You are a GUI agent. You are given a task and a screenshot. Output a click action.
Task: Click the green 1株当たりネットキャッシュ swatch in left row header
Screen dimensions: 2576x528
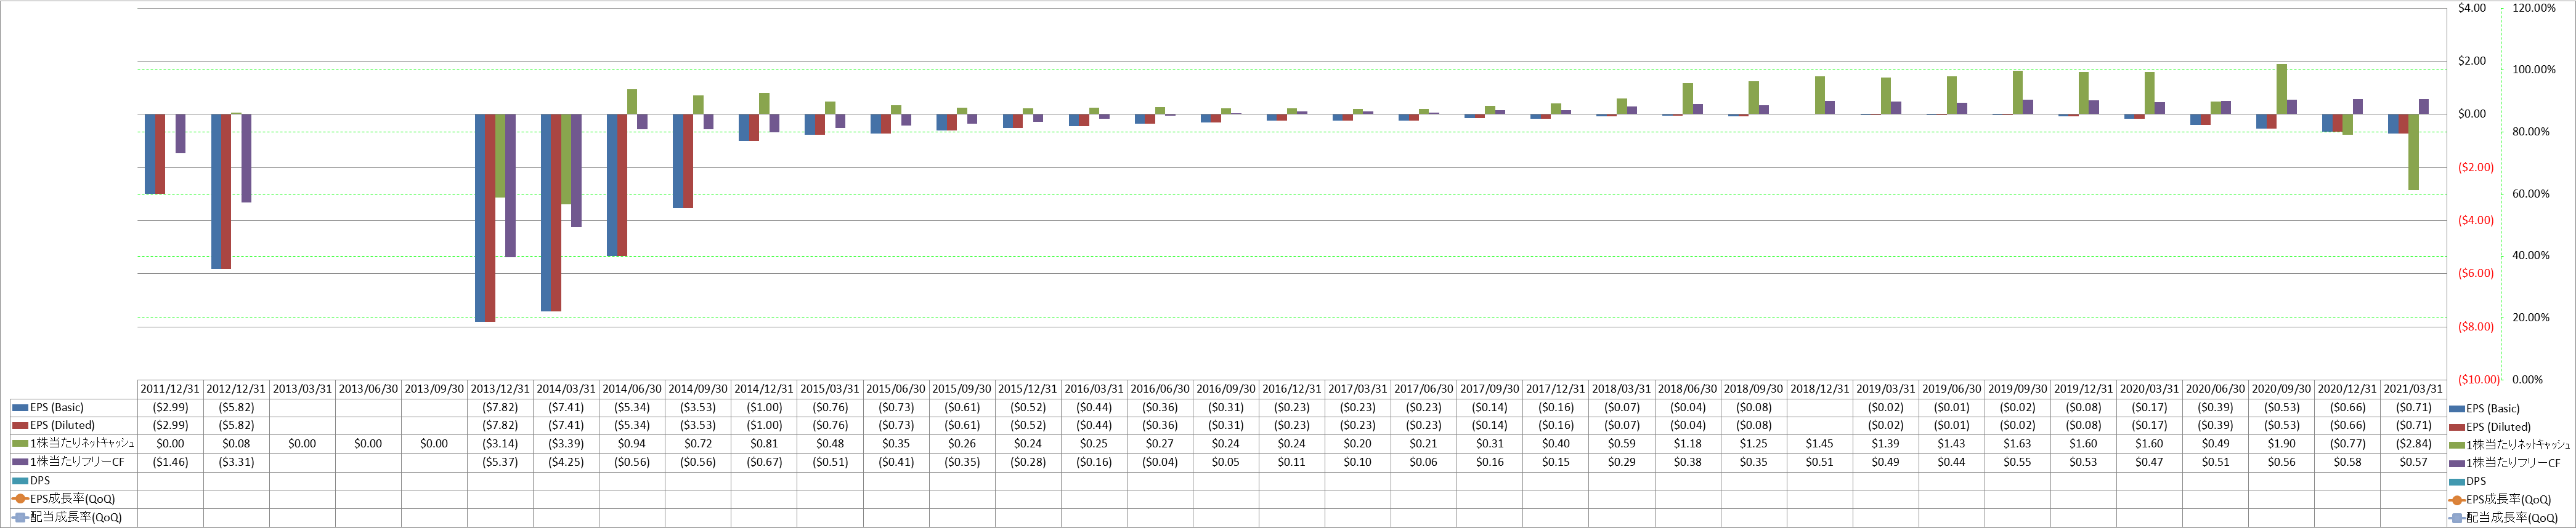coord(19,443)
